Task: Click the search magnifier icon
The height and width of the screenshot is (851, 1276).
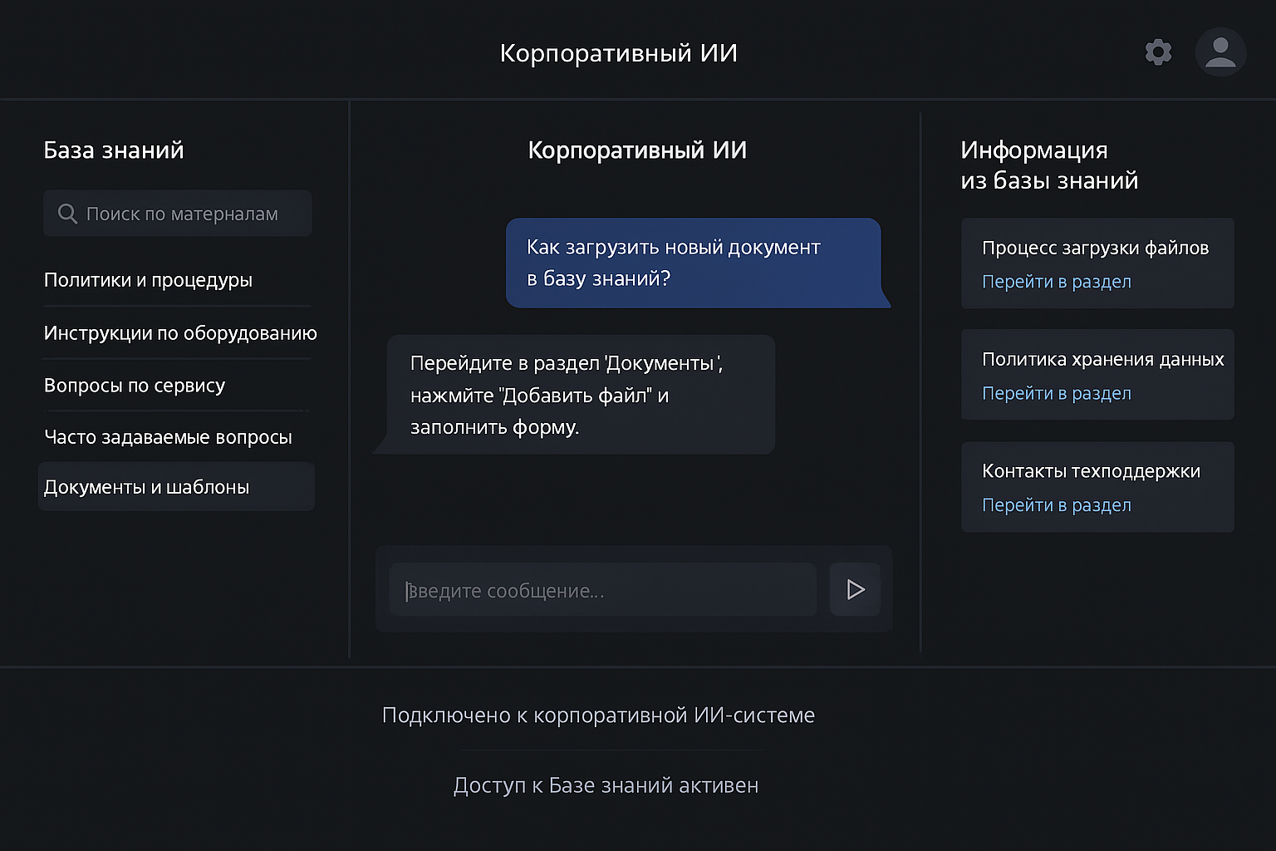Action: pos(67,214)
